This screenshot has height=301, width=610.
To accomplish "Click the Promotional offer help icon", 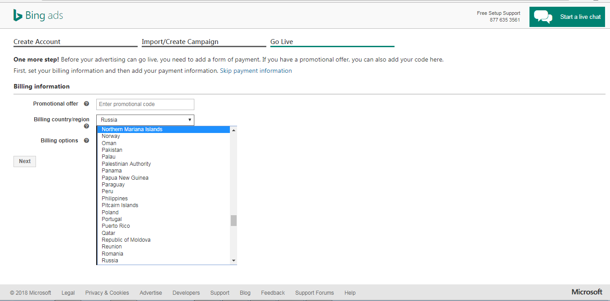I will (x=86, y=104).
